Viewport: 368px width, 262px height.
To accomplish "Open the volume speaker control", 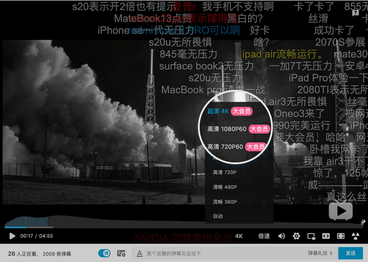I will click(x=281, y=236).
